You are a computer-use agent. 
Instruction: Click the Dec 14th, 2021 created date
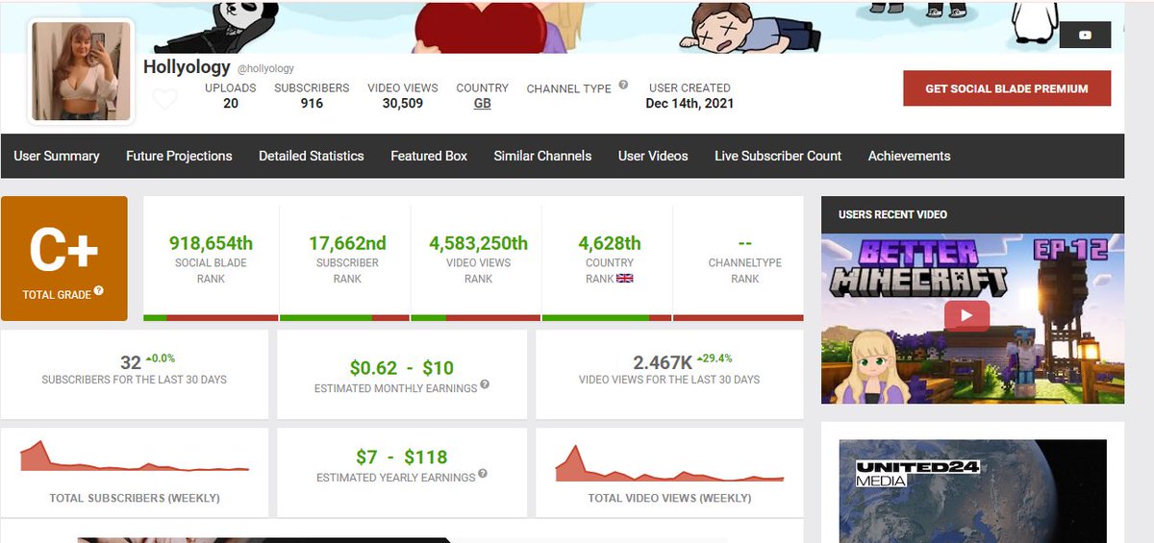[690, 103]
